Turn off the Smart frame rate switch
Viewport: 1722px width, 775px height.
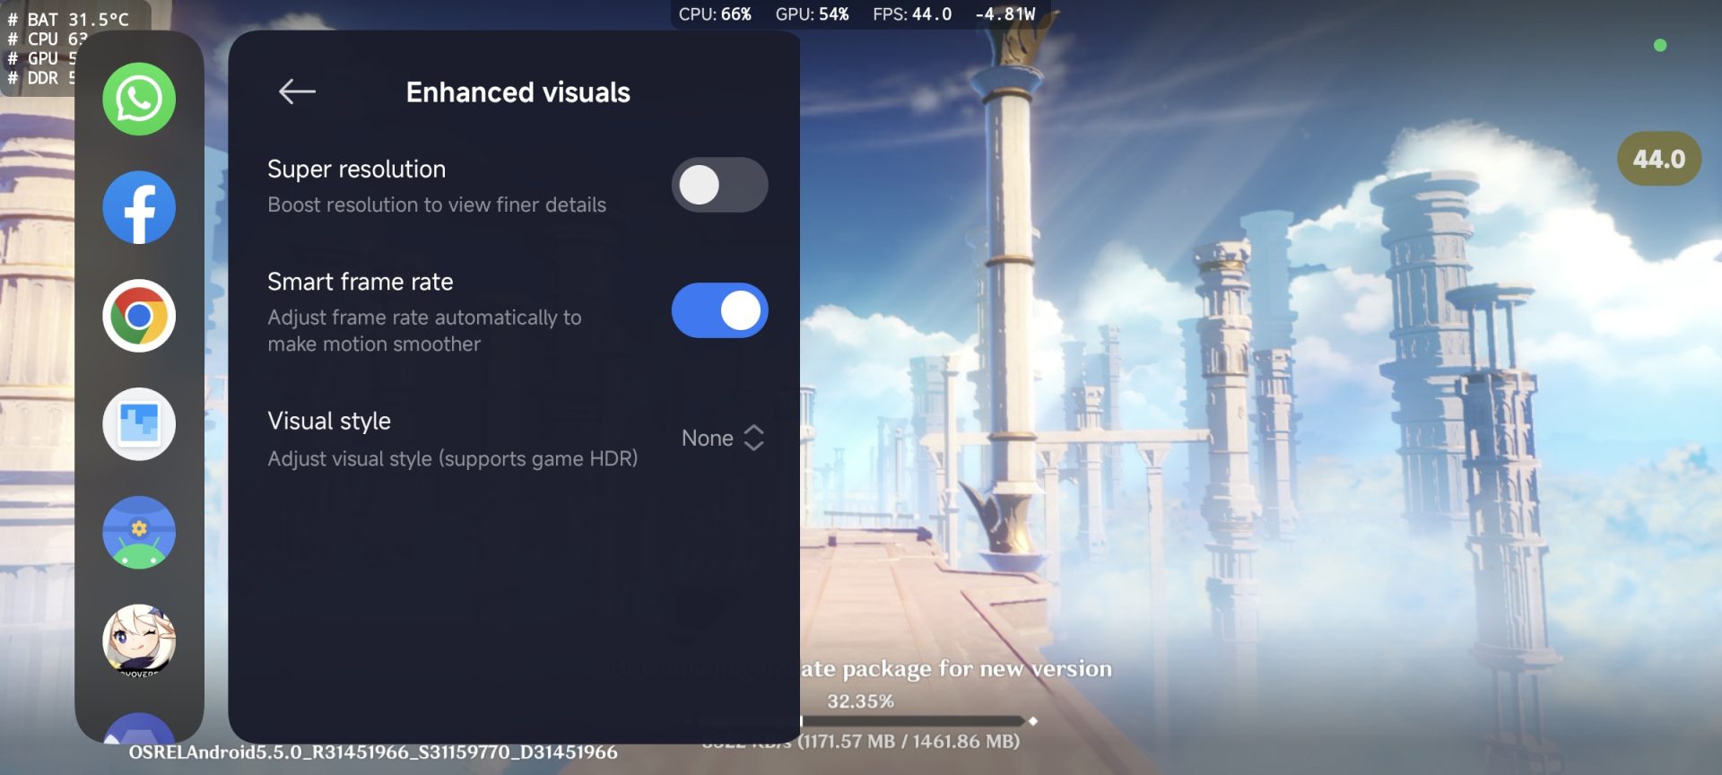coord(719,311)
